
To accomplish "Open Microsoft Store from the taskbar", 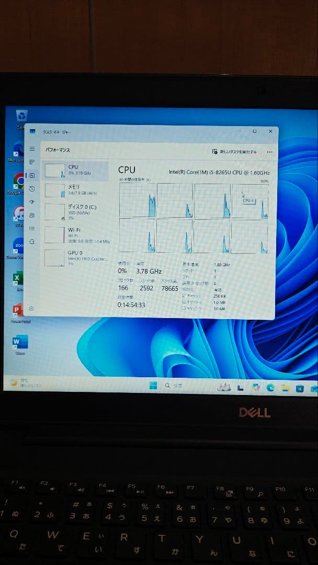I will click(x=300, y=388).
